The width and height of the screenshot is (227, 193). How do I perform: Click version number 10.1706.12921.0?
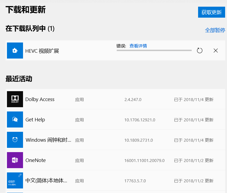coord(140,120)
